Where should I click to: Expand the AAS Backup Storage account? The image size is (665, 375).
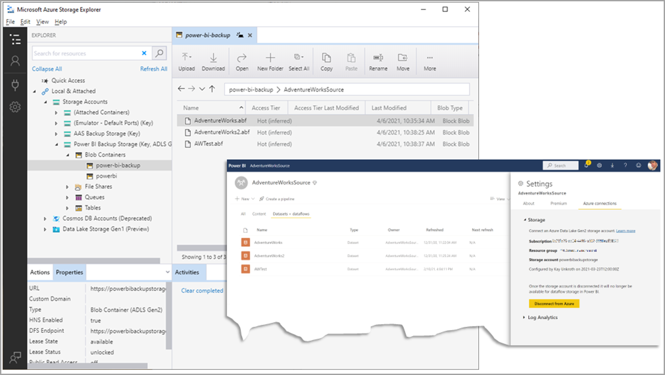(57, 134)
